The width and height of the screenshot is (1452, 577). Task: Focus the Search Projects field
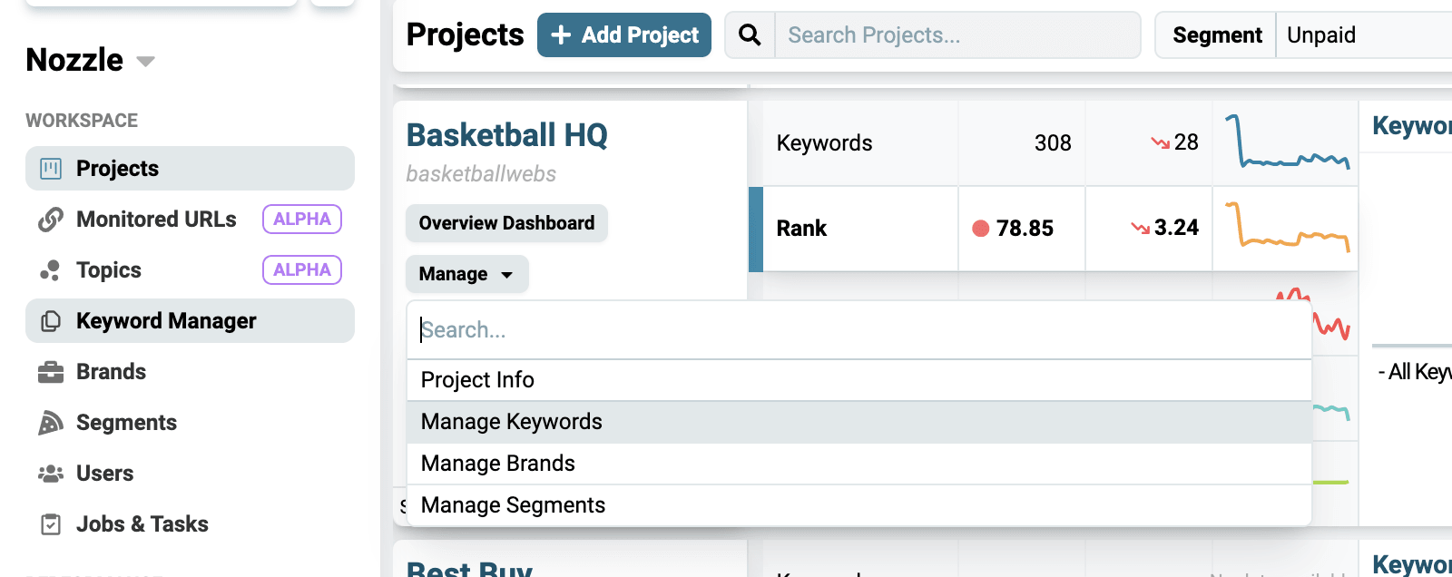[x=957, y=34]
